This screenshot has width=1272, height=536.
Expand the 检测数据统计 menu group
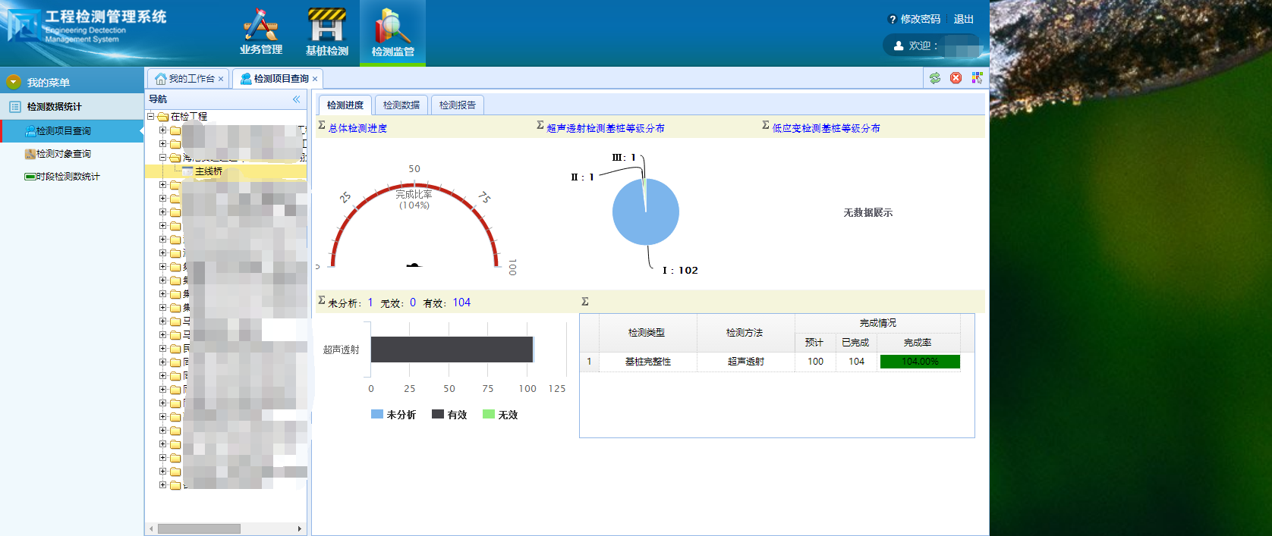coord(72,107)
